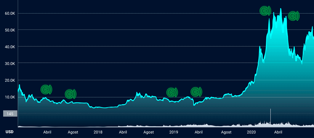Click the USD currency label

tap(9, 132)
